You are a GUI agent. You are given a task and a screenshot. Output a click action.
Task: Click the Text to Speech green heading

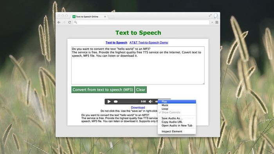(138, 33)
